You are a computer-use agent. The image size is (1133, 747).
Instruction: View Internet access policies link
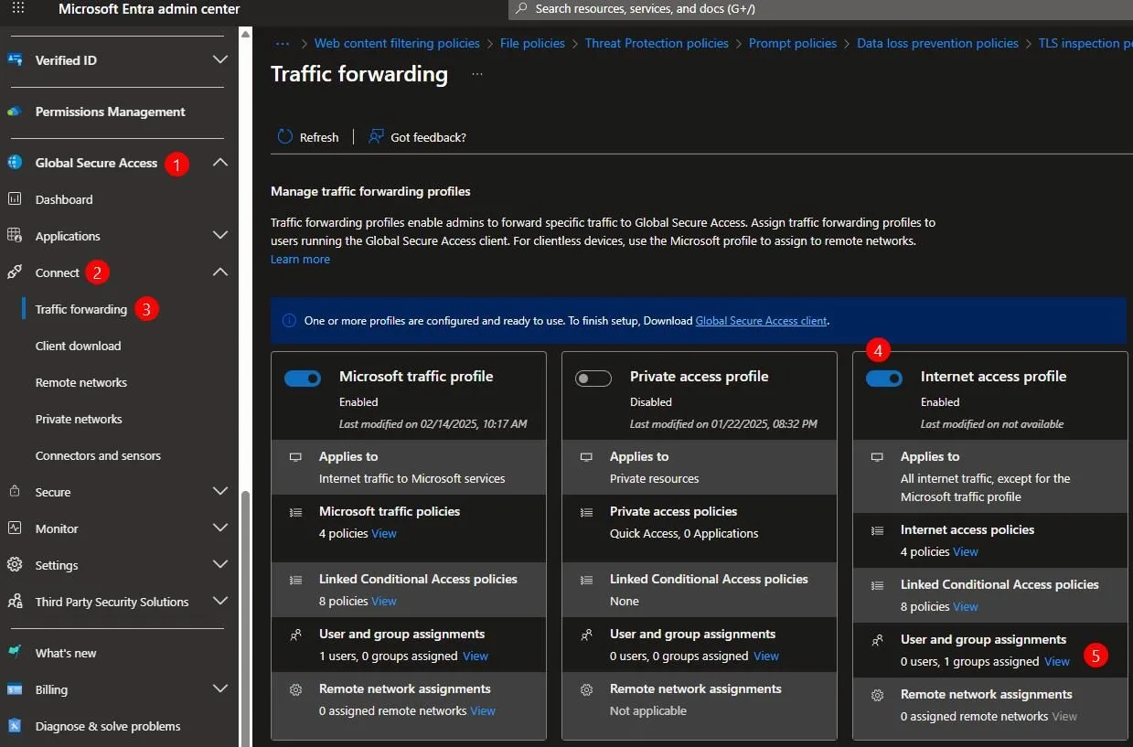click(x=966, y=551)
